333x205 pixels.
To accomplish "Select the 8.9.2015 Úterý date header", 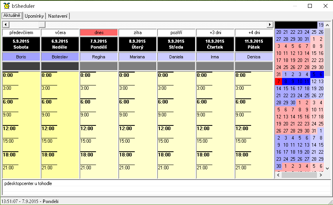I will [138, 44].
